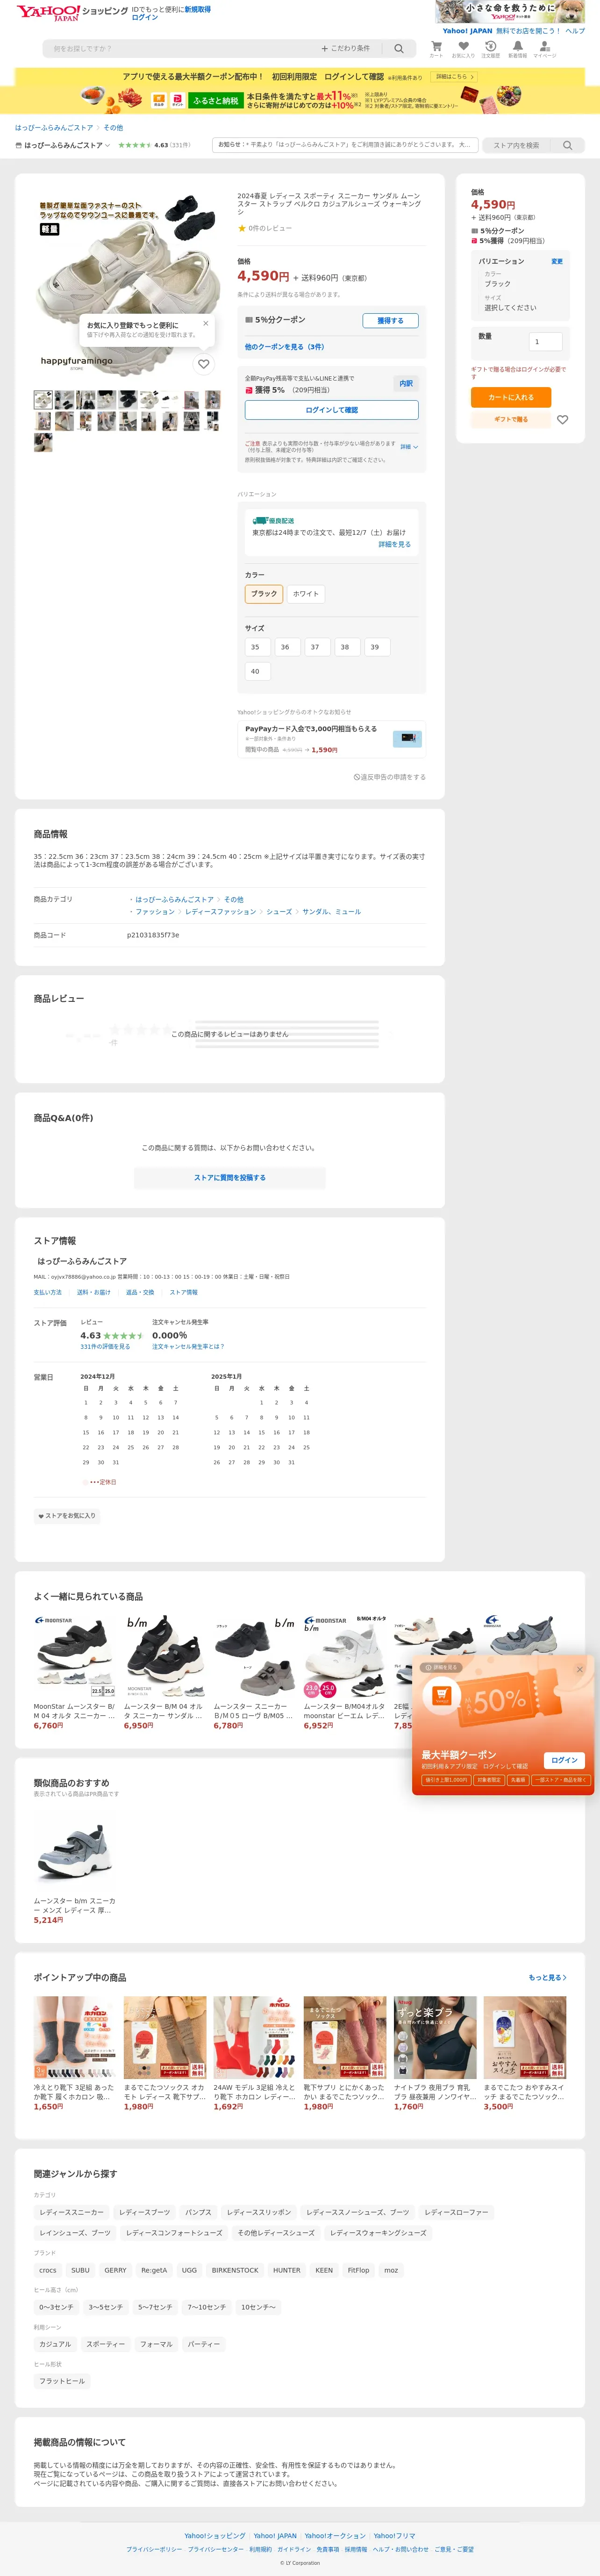Open the notifications bell in header
The height and width of the screenshot is (2576, 600).
517,48
